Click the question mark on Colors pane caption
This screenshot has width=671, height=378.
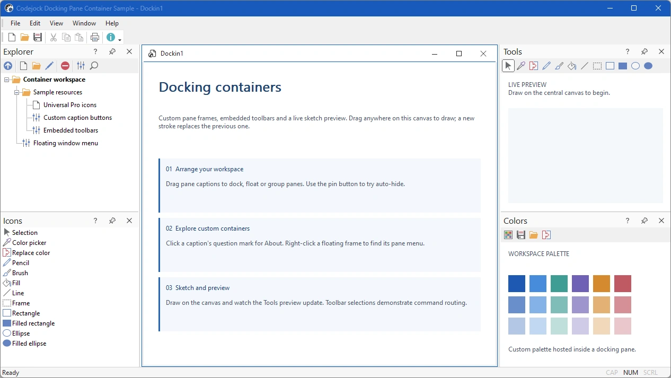628,221
